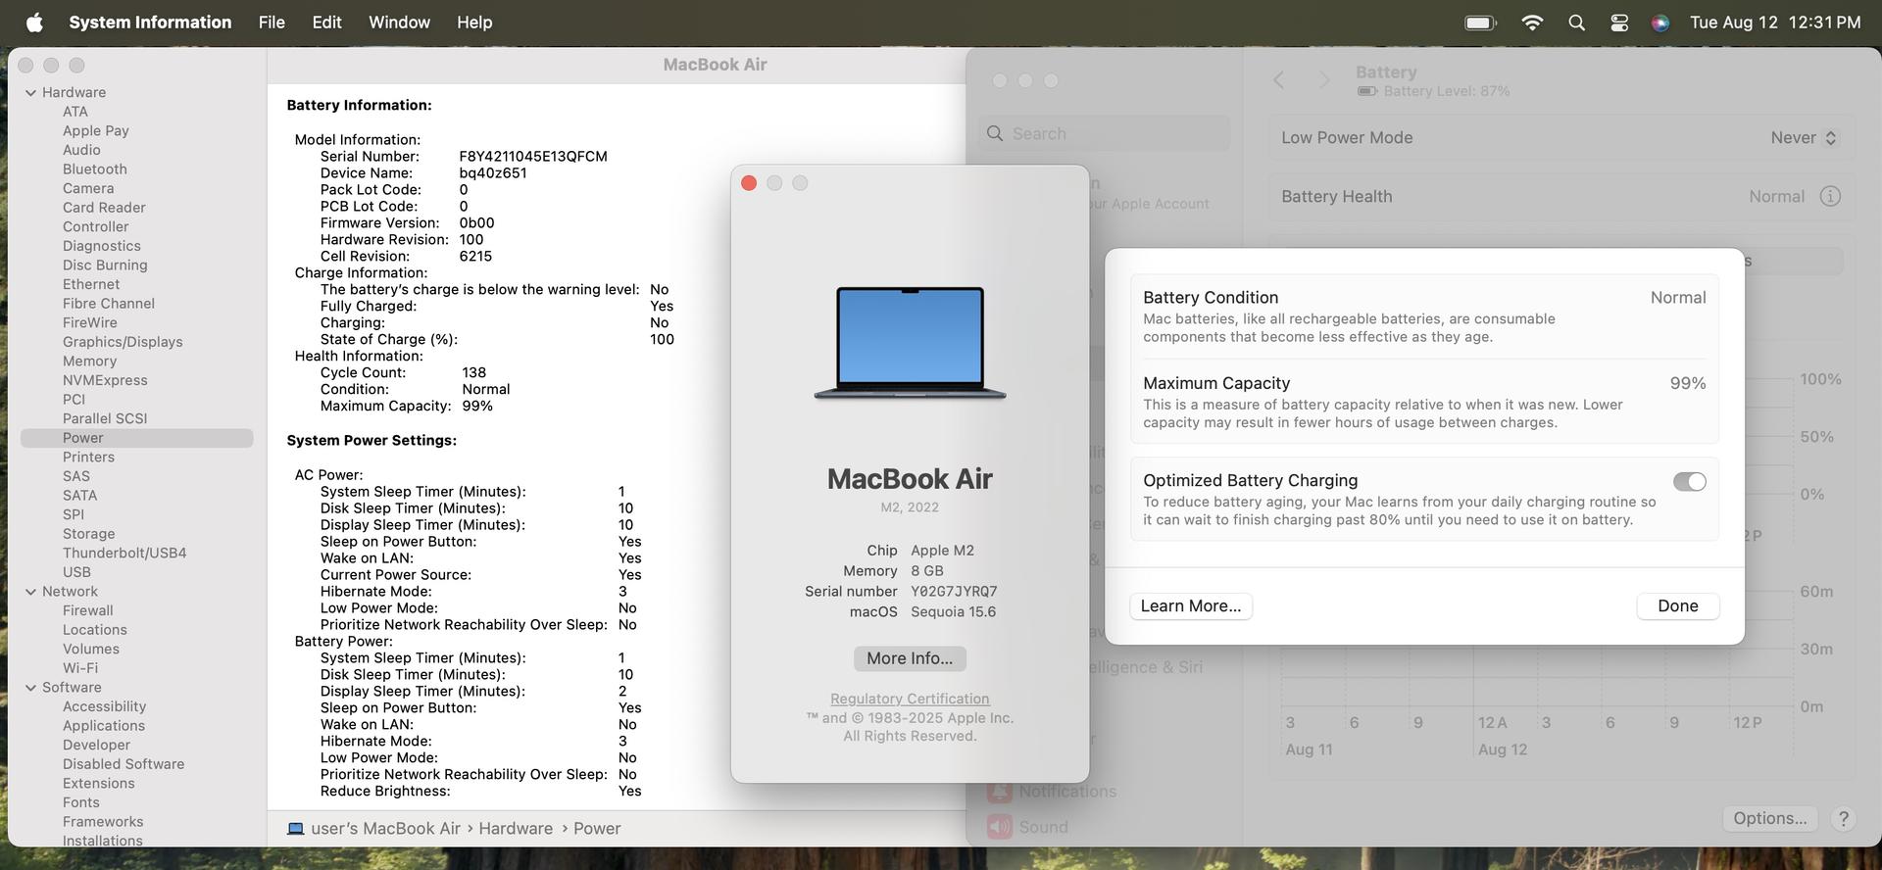Select Bluetooth in the sidebar
1882x870 pixels.
click(x=95, y=169)
